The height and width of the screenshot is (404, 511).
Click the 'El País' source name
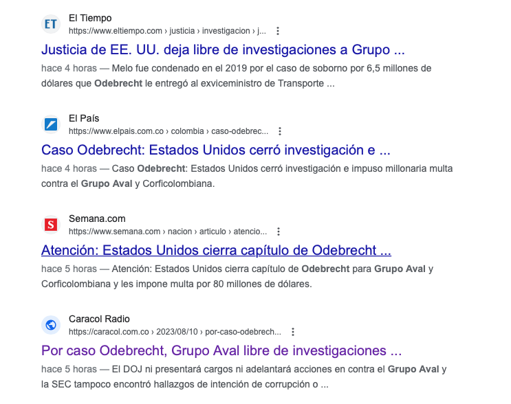84,118
